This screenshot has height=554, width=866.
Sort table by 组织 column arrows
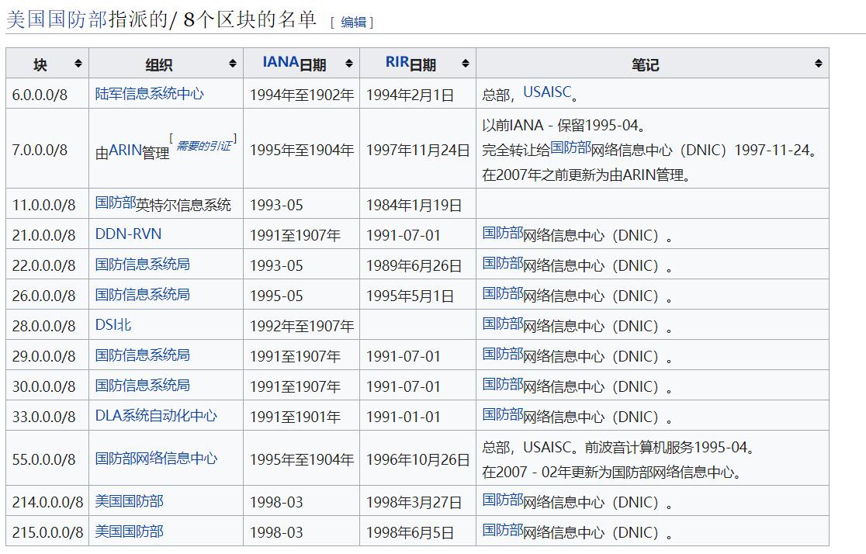[x=233, y=64]
